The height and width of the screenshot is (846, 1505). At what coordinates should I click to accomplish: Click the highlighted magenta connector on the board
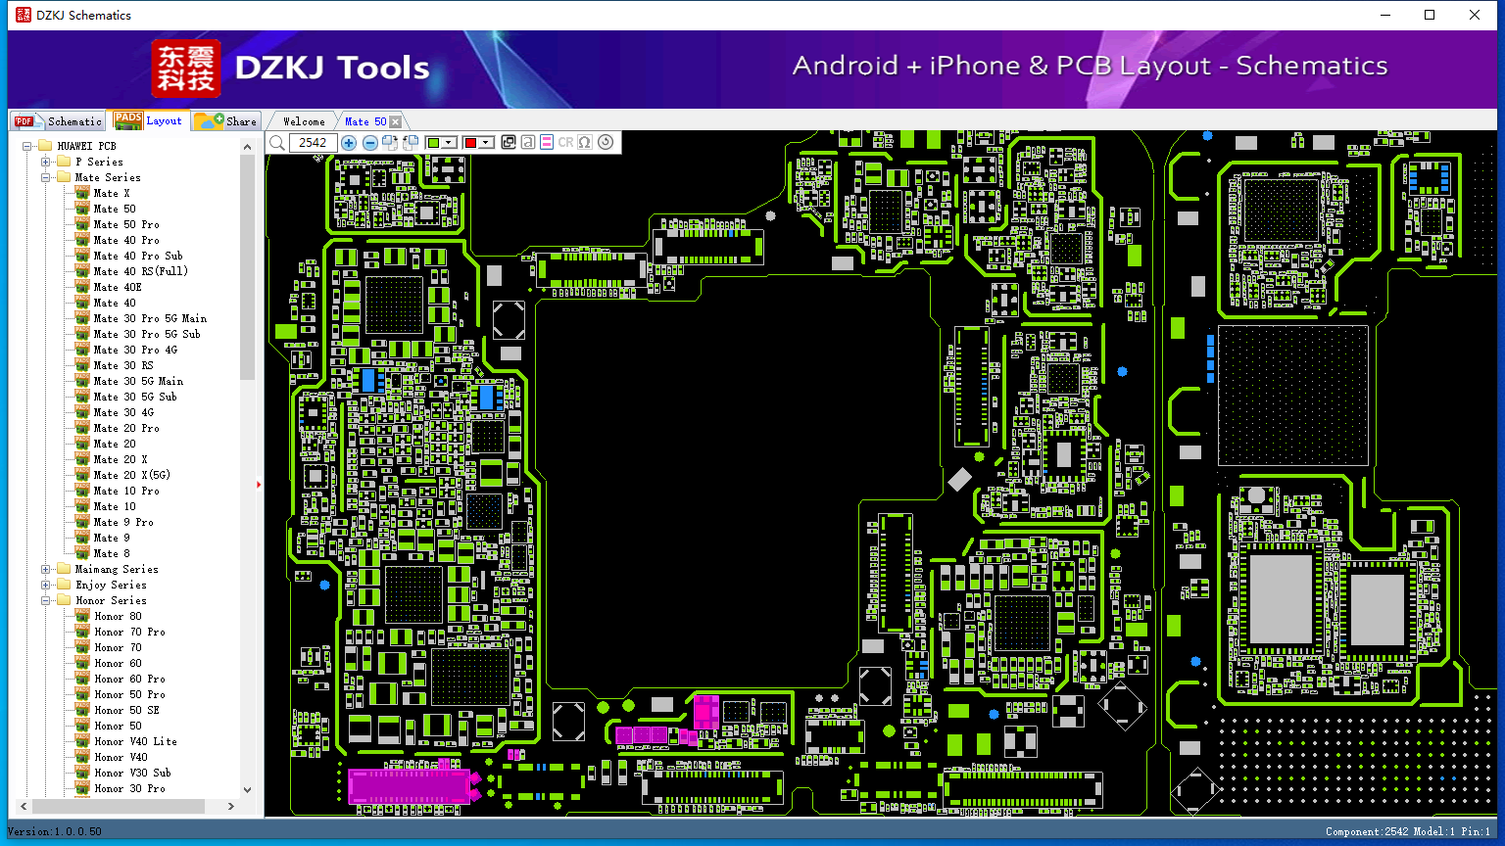tap(410, 786)
